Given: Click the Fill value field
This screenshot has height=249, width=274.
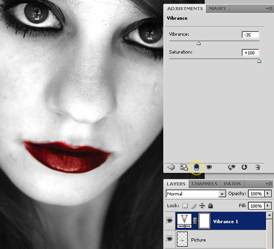Looking at the screenshot, I should coord(256,206).
